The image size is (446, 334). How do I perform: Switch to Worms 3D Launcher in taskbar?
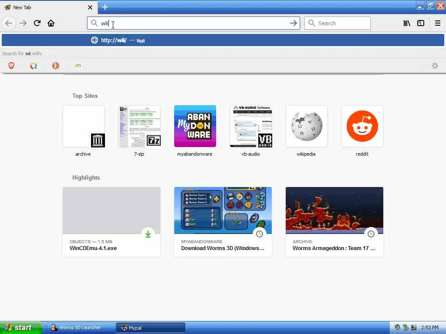coord(81,328)
